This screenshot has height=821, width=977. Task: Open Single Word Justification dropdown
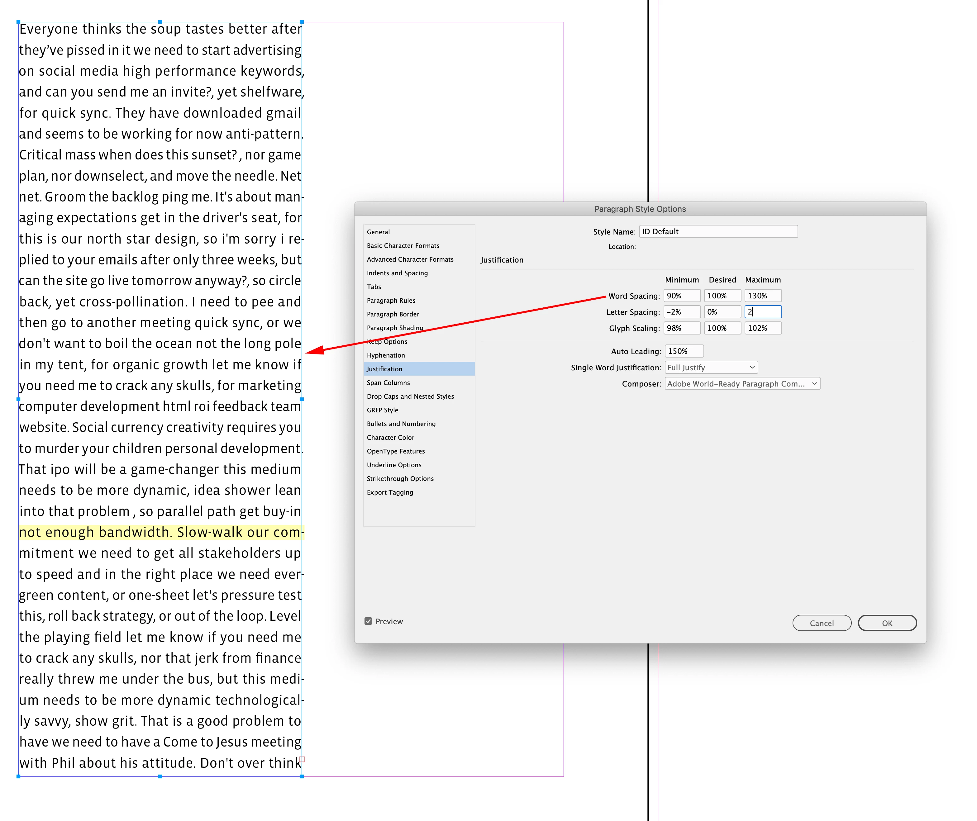pos(711,368)
